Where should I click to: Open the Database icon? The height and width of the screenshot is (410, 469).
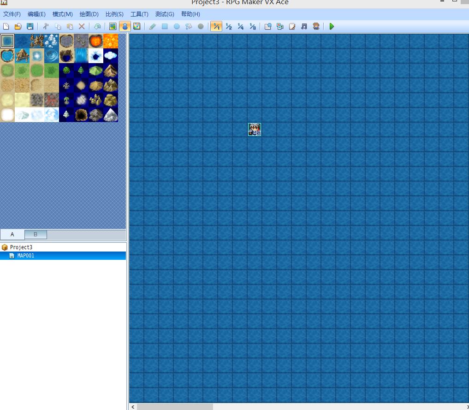268,27
